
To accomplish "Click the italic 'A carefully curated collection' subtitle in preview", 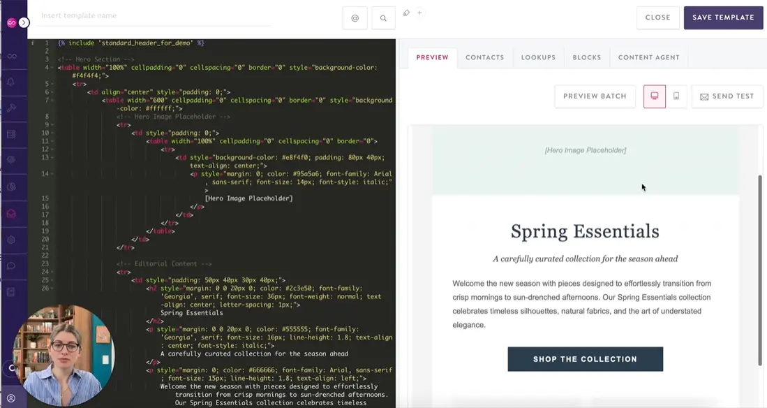I will click(585, 258).
